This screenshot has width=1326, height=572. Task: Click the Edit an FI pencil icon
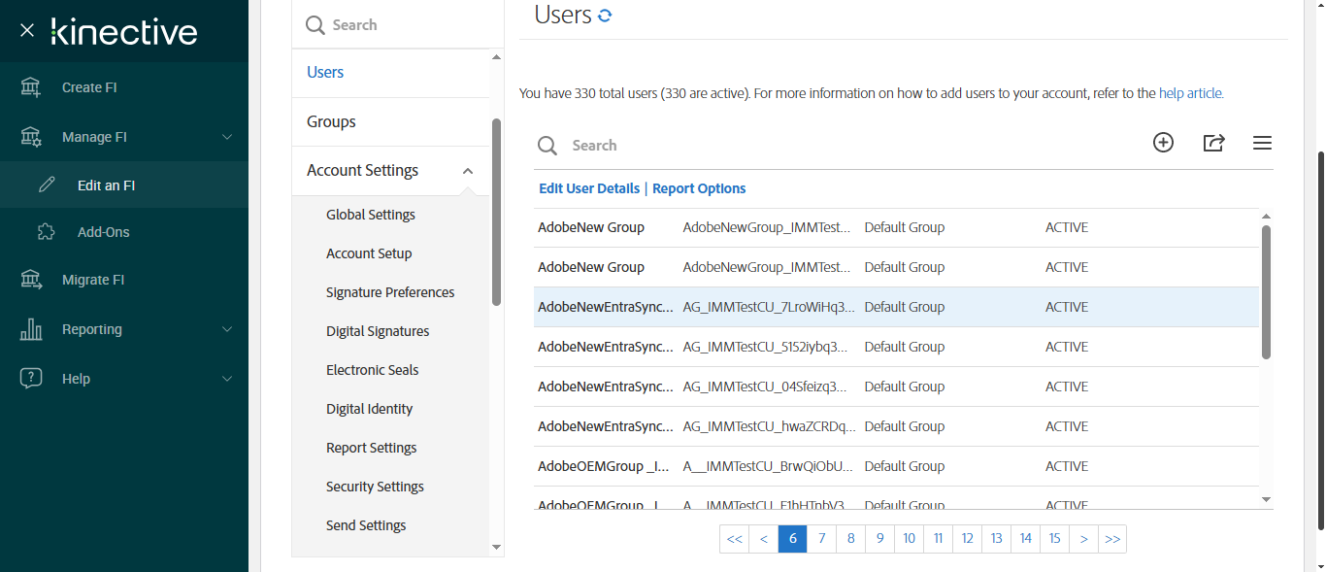[47, 185]
